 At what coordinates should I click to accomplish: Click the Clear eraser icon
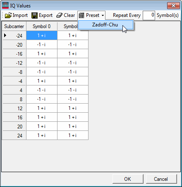(x=59, y=15)
